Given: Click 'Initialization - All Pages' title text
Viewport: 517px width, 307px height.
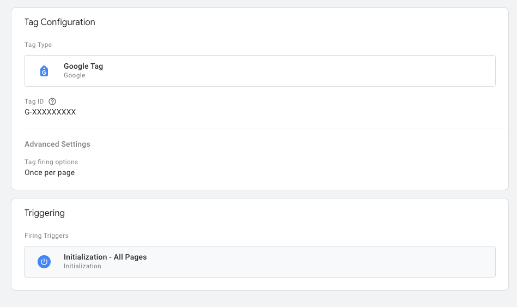Looking at the screenshot, I should [105, 257].
